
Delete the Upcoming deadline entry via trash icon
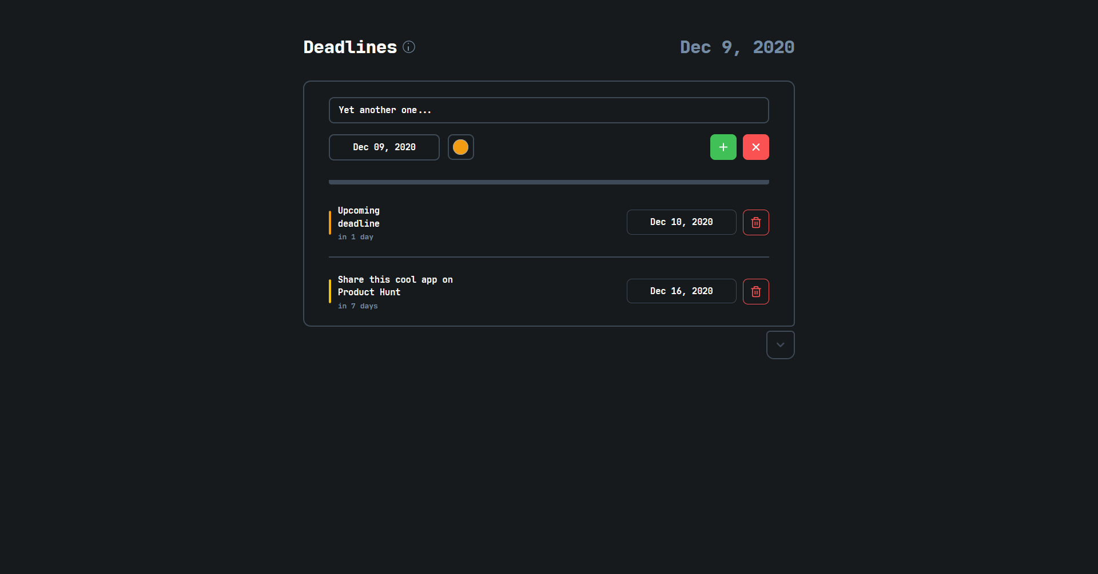755,222
